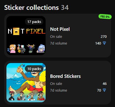Click TON icon beside 140 volume
This screenshot has height=107, width=115.
point(104,43)
